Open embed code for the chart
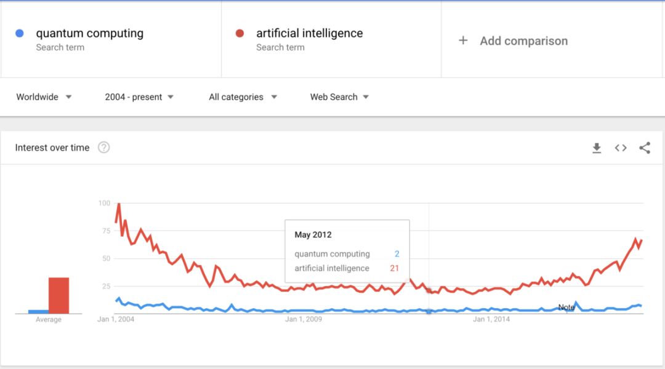The width and height of the screenshot is (665, 369). (621, 148)
